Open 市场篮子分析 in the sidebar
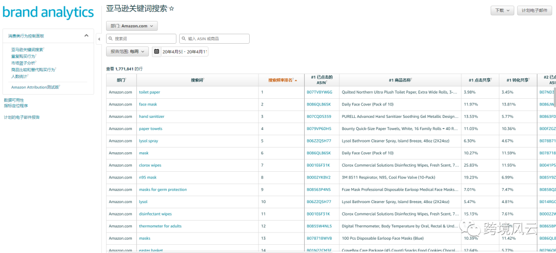The width and height of the screenshot is (556, 253). (23, 63)
